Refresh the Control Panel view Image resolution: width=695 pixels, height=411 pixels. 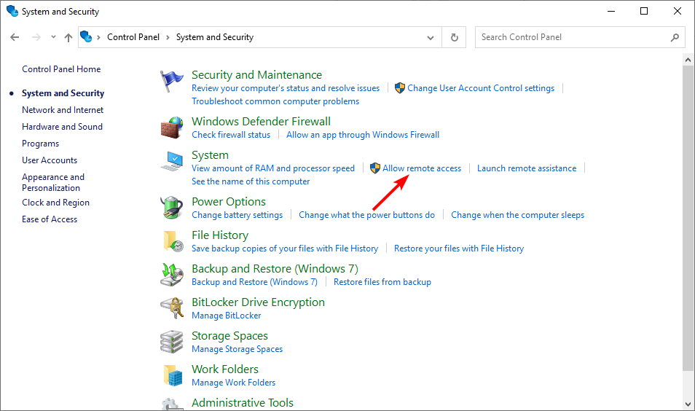(455, 37)
